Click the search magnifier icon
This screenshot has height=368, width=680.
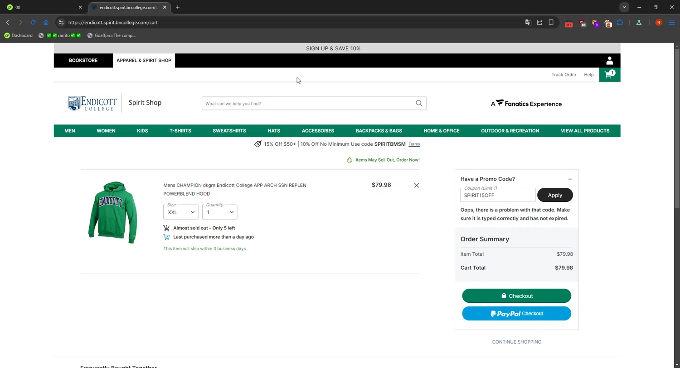point(419,103)
